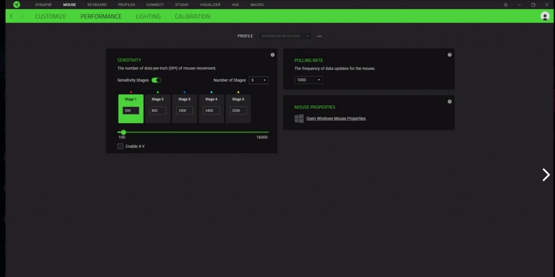Screen dimensions: 555x277
Task: Open the Macro top tab
Action: 257,5
